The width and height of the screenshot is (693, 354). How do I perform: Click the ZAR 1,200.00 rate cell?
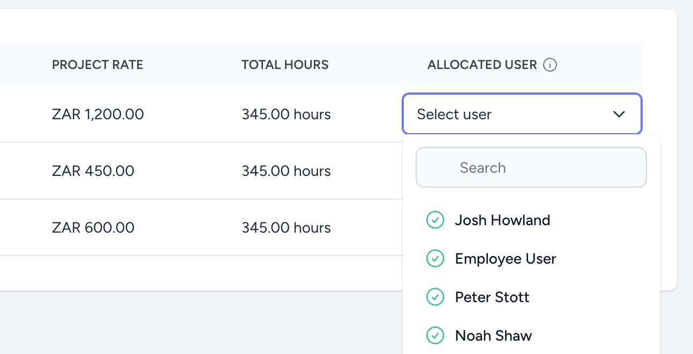(98, 114)
